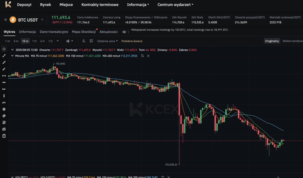The image size is (303, 178).
Task: Switch to Widok handlowy chart view
Action: pyautogui.click(x=293, y=41)
